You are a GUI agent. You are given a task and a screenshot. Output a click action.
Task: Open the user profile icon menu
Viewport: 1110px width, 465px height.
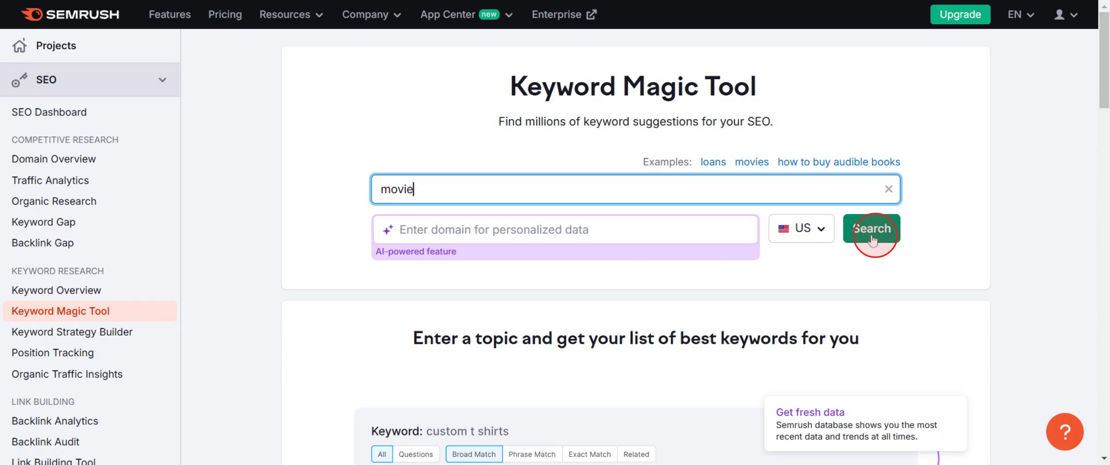1065,15
